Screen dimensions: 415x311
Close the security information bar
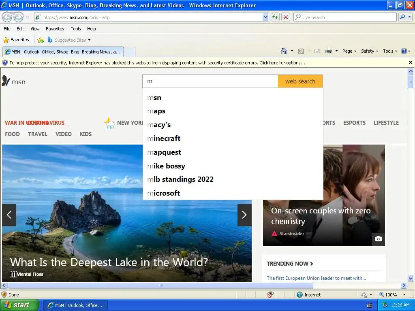(410, 62)
